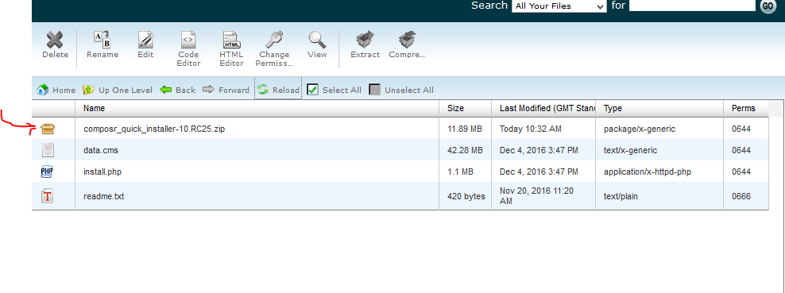785x293 pixels.
Task: Click the readme.txt text file icon
Action: (47, 196)
